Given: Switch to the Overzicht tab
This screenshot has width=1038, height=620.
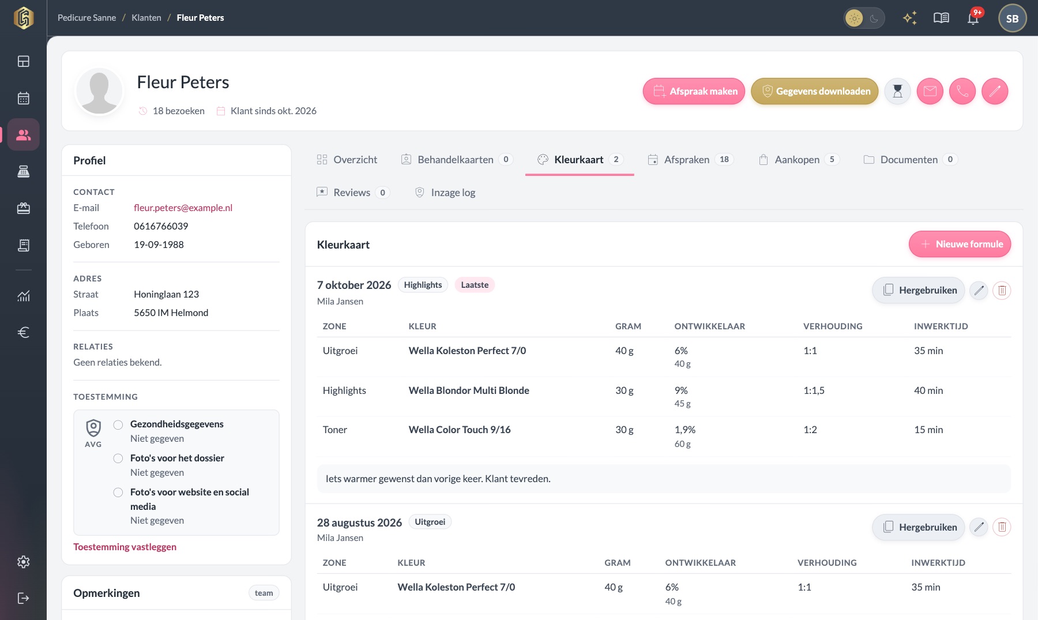Looking at the screenshot, I should 347,160.
